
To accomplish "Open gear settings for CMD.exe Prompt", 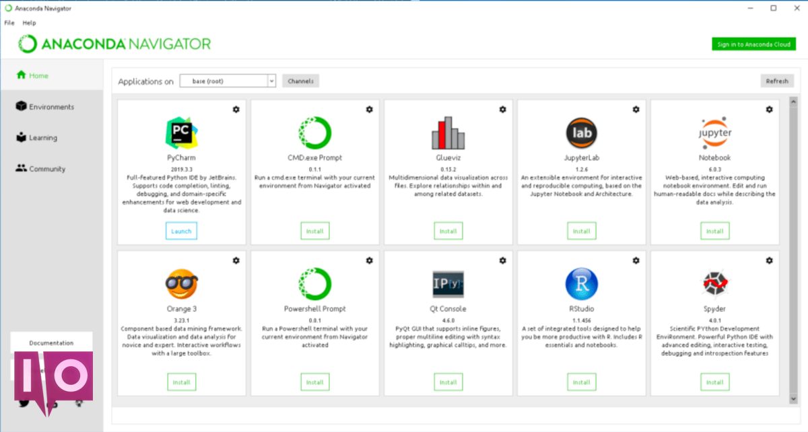I will [x=369, y=109].
